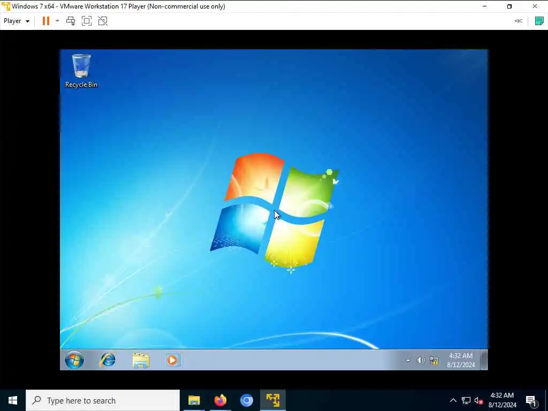Click the Show desktop strip in Windows 7
548x411 pixels.
(x=484, y=360)
